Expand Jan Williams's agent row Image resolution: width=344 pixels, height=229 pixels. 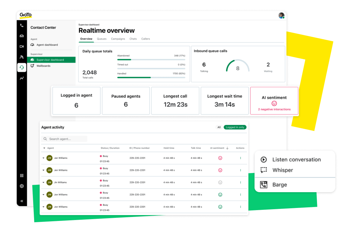[44, 158]
